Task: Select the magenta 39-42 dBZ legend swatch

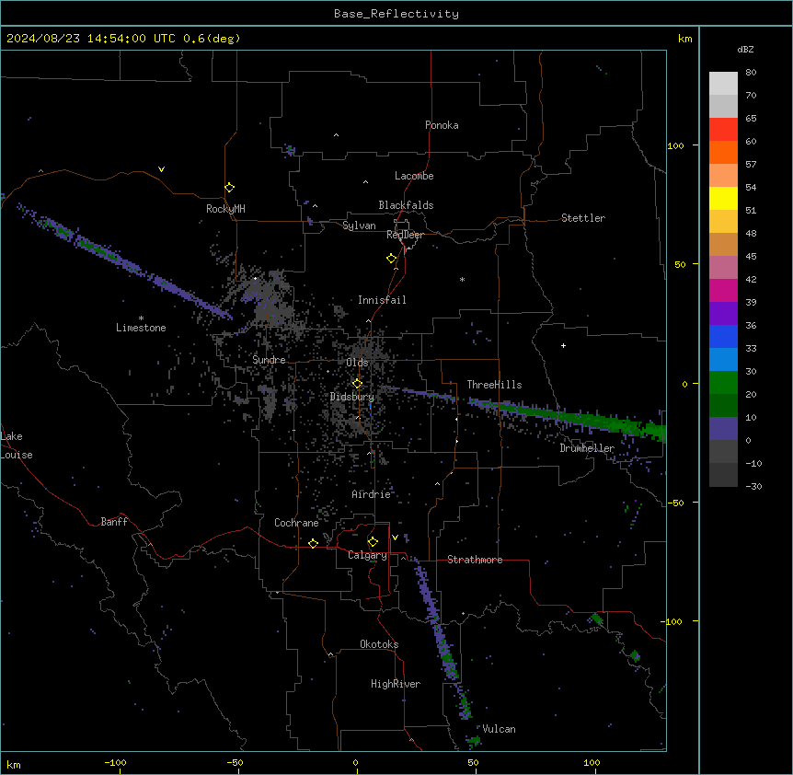Action: [723, 291]
